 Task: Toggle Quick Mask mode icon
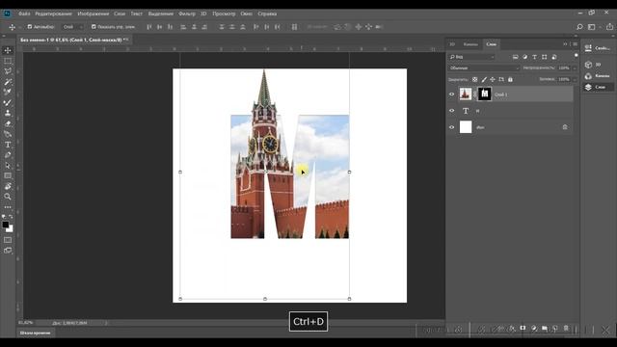[8, 240]
